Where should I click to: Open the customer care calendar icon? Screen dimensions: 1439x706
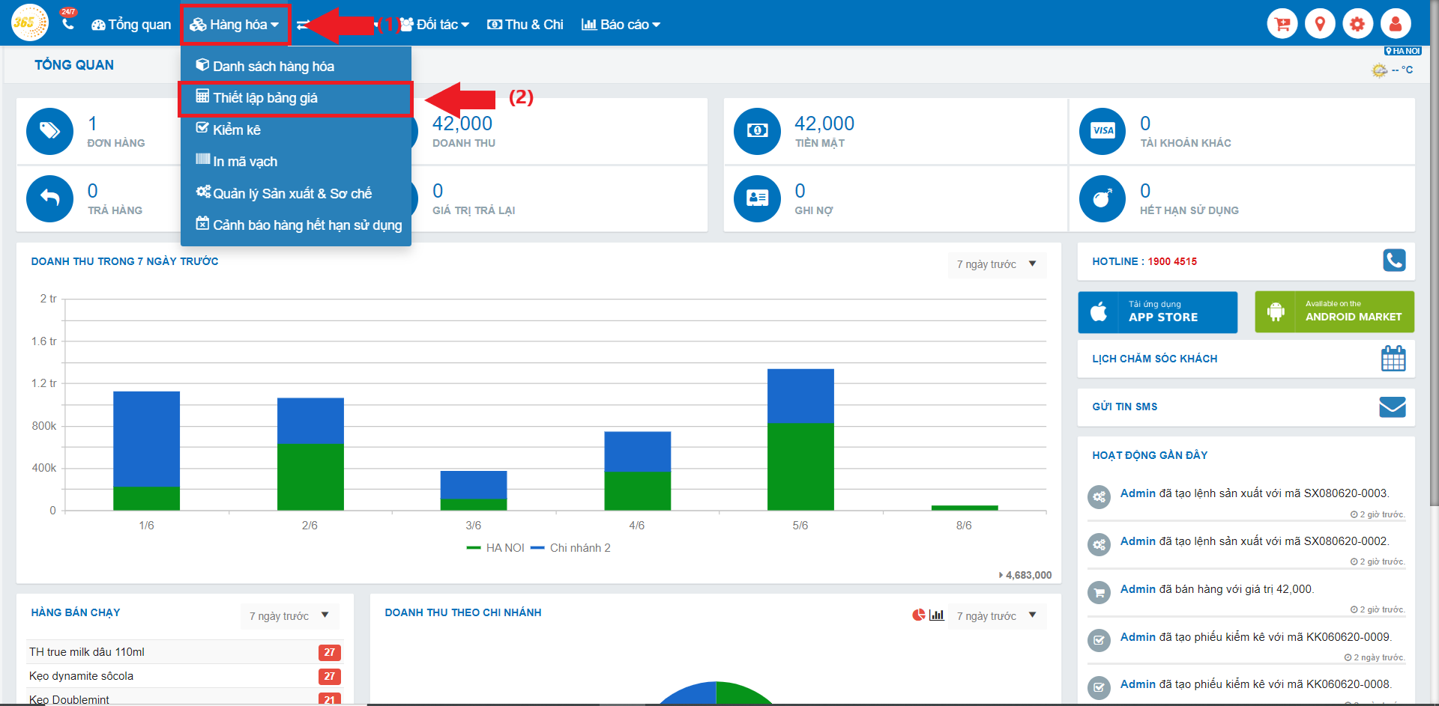tap(1393, 359)
